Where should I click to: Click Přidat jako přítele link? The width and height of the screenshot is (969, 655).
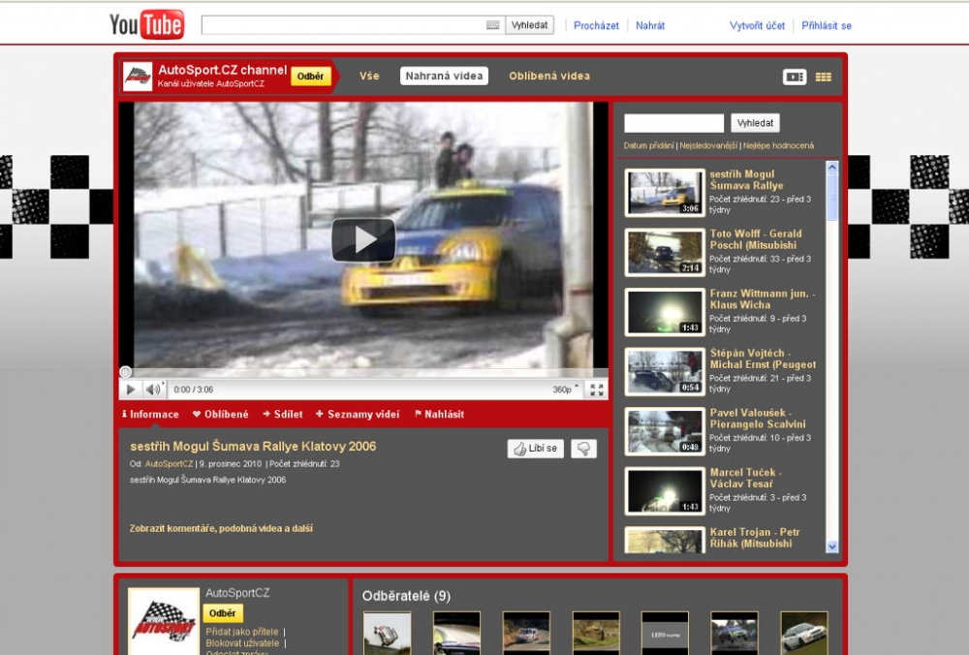[241, 632]
